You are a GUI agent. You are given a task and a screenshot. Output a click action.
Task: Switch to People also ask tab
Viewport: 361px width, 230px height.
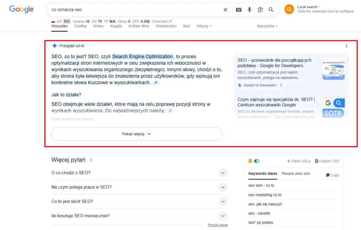(296, 174)
